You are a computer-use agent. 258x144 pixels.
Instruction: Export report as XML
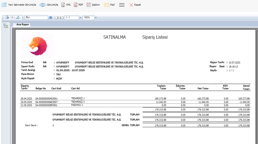tap(66, 5)
